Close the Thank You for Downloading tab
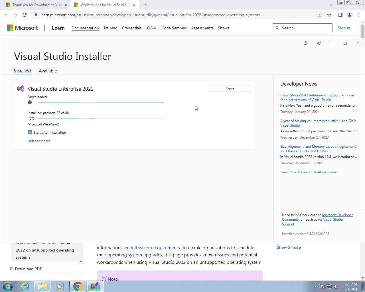The height and width of the screenshot is (292, 365). pos(66,5)
